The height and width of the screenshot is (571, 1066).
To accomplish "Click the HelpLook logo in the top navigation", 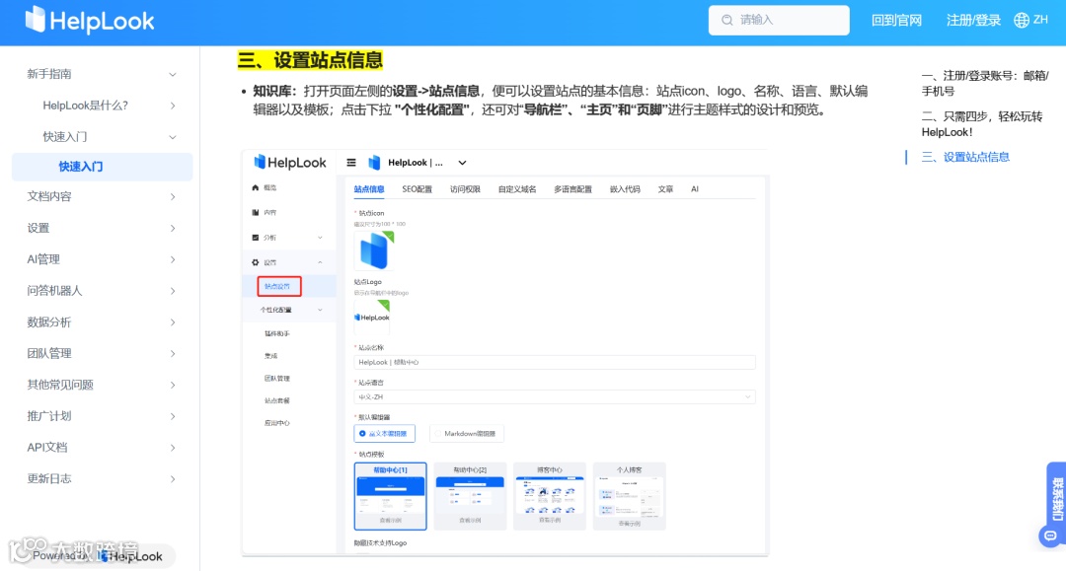I will point(89,21).
